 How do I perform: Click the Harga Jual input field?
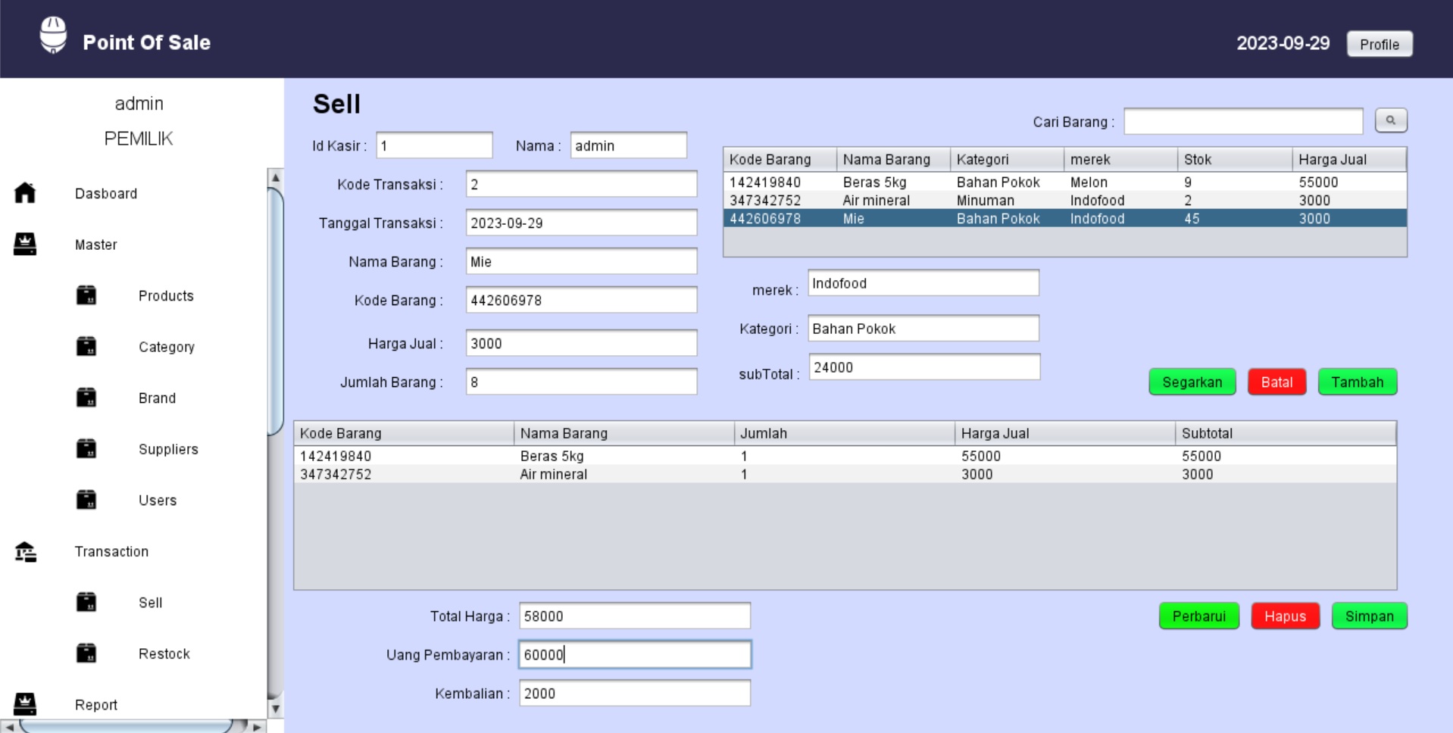click(x=581, y=343)
